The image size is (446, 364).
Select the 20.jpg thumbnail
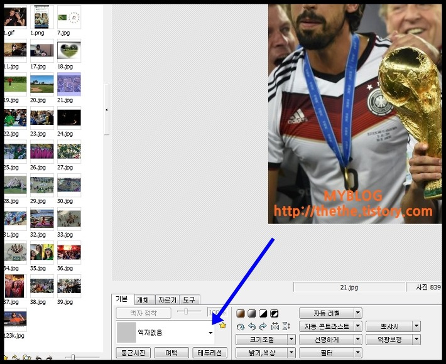pyautogui.click(x=42, y=84)
